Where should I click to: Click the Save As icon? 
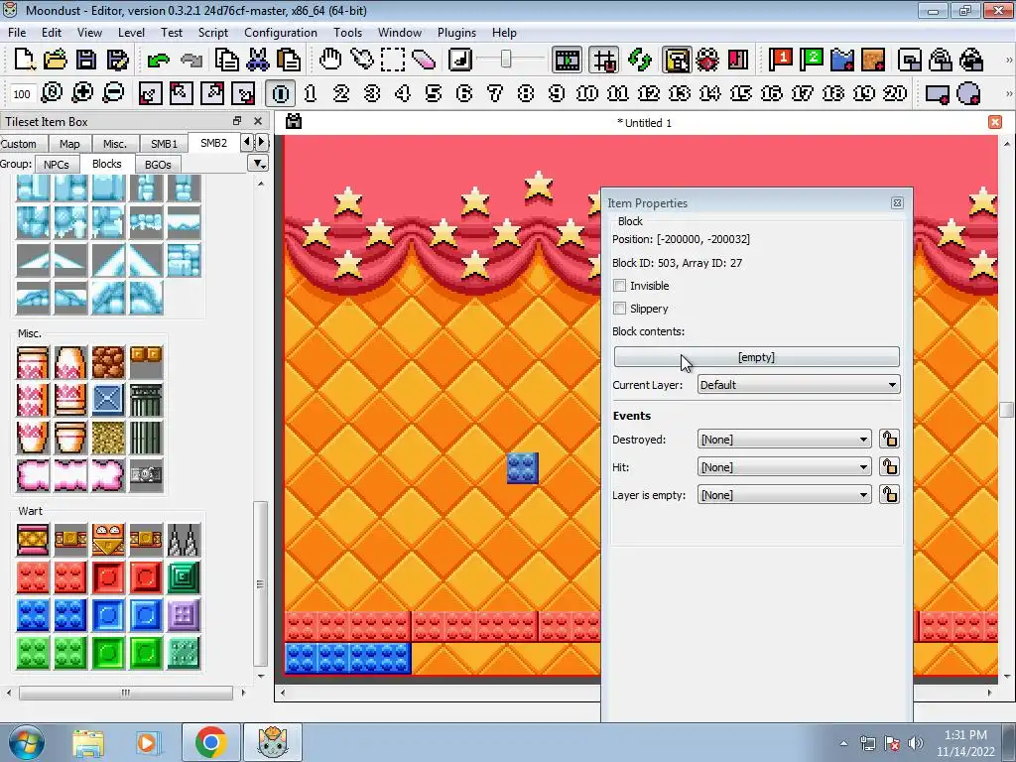pyautogui.click(x=117, y=60)
